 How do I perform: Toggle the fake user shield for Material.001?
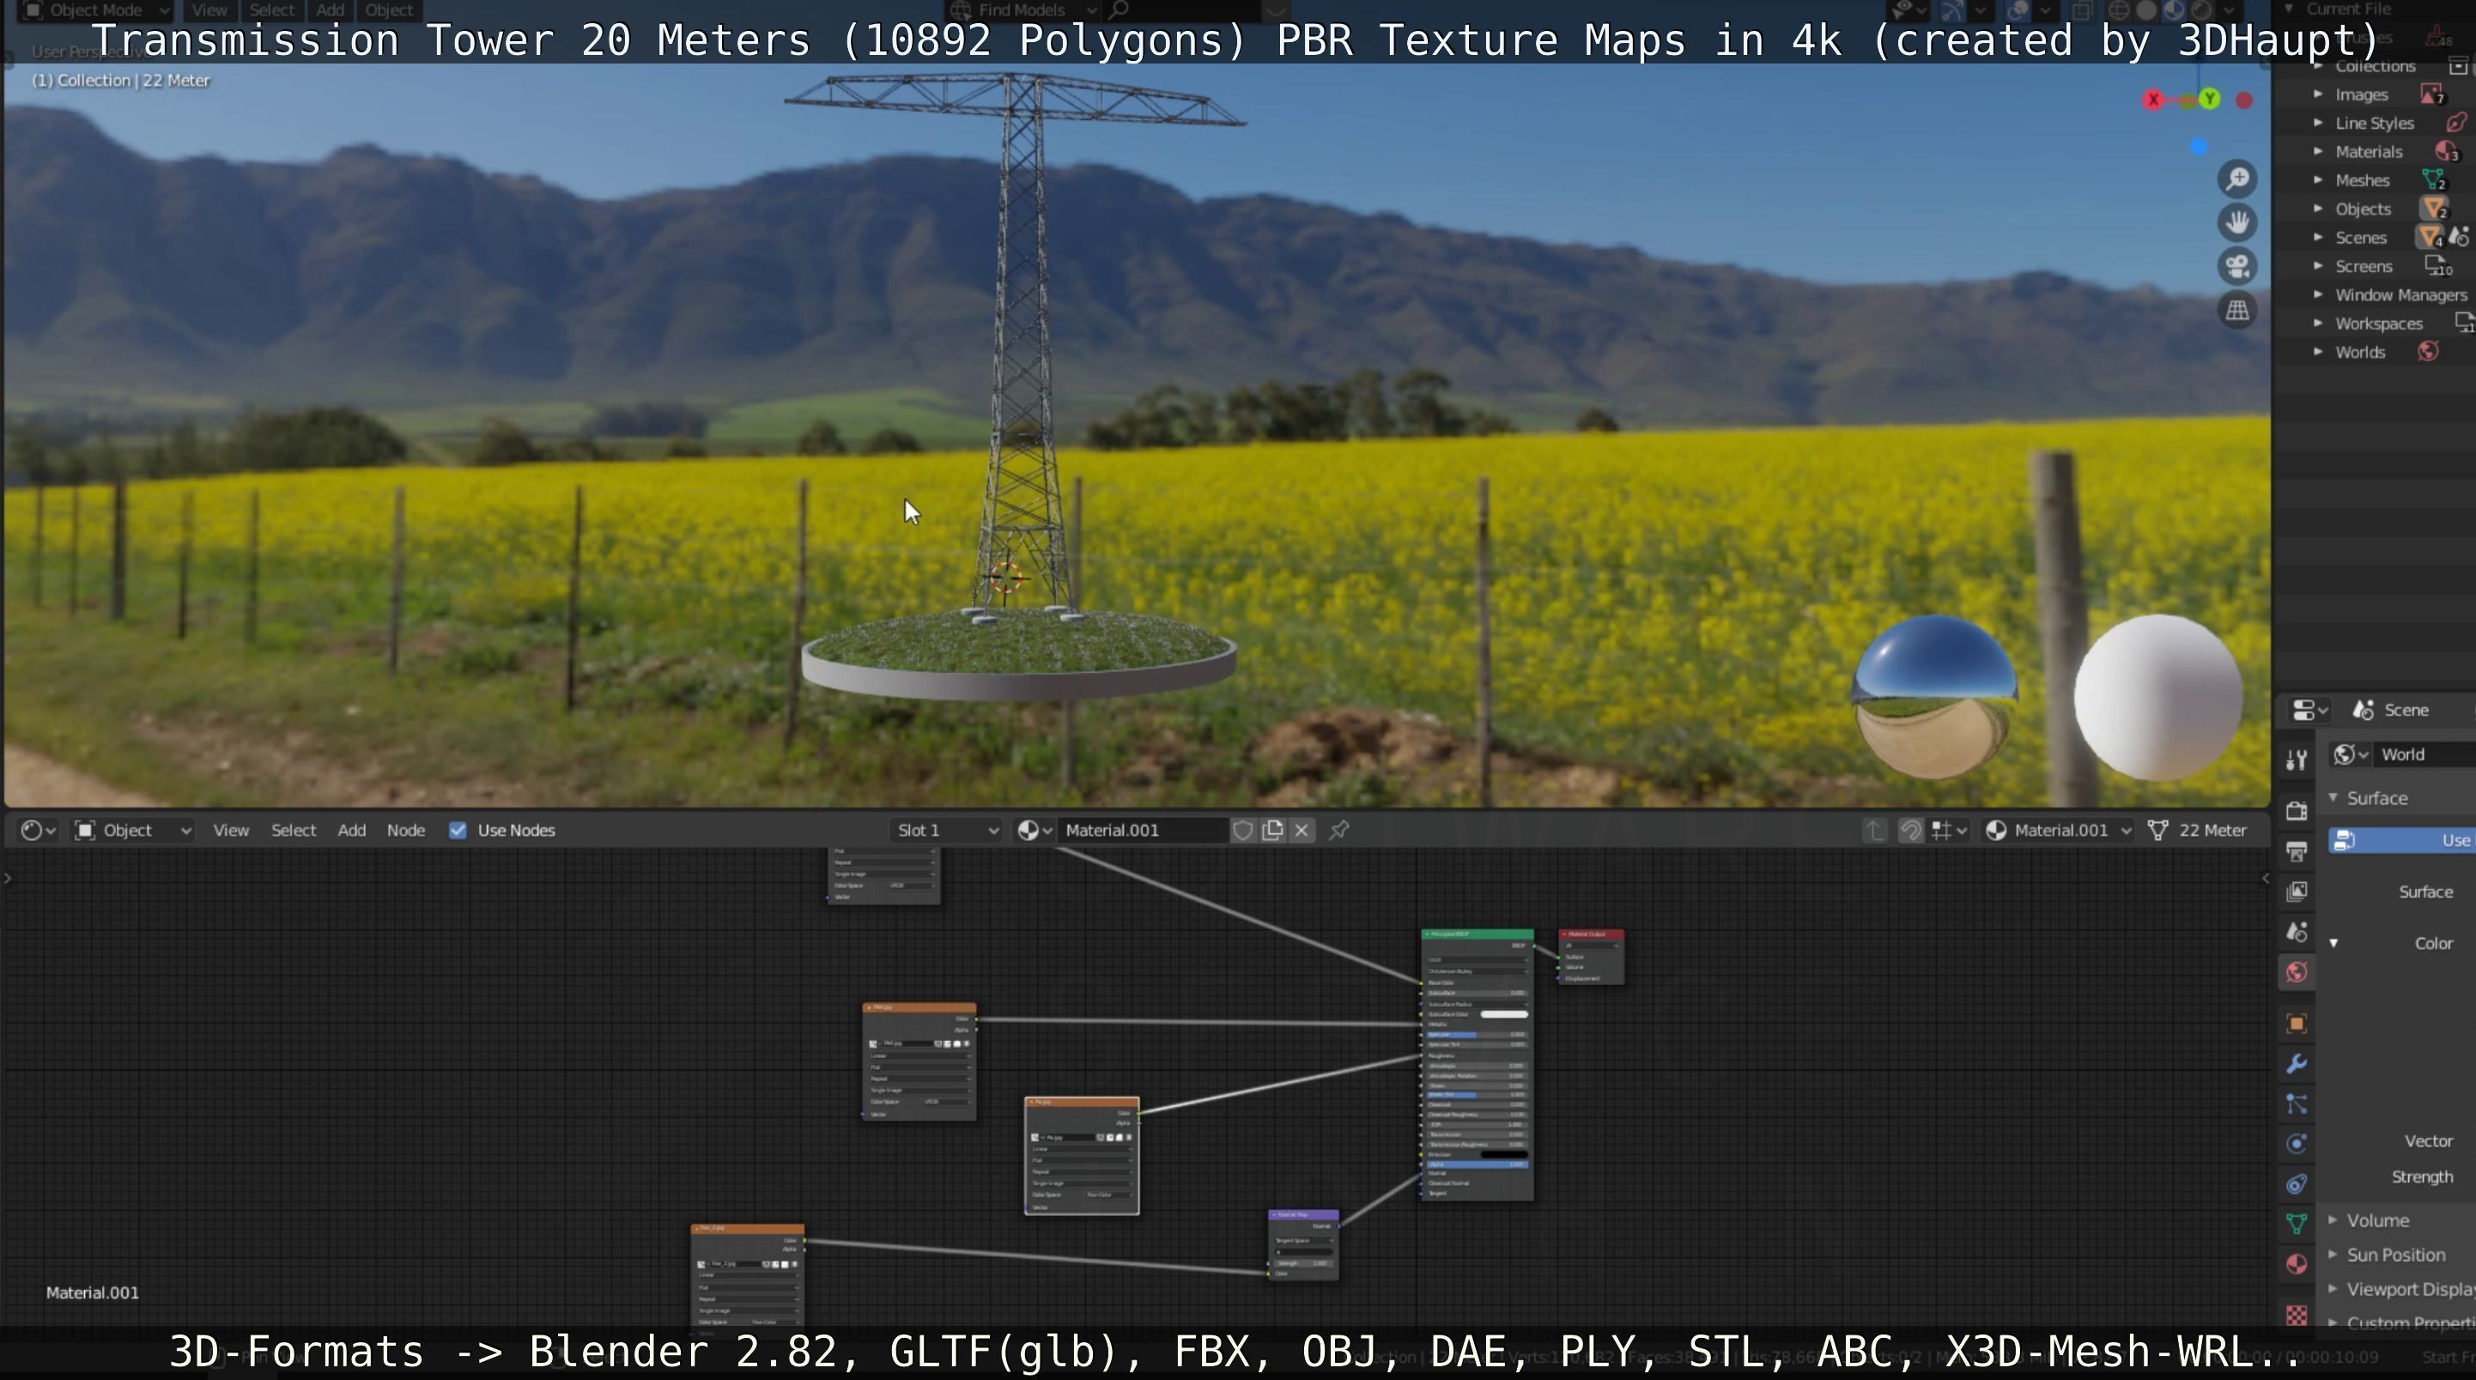click(x=1243, y=830)
